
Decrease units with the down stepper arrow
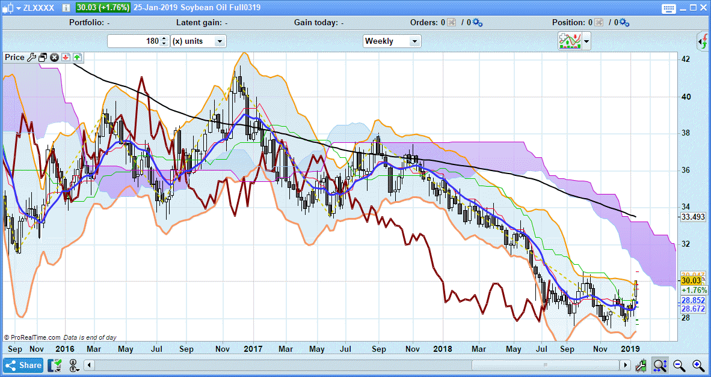click(165, 44)
